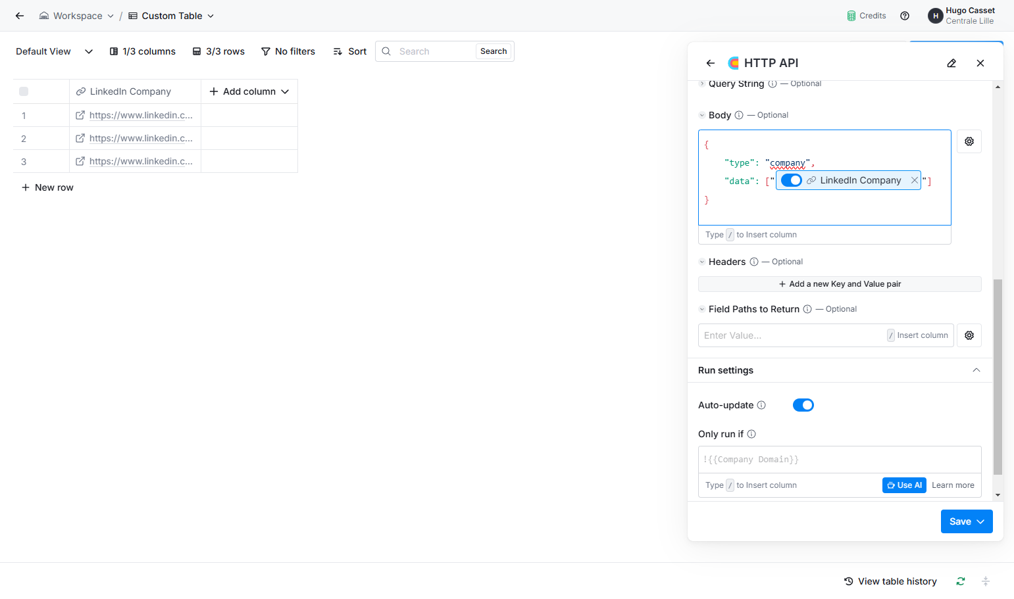Image resolution: width=1014 pixels, height=599 pixels.
Task: Click the Use AI button
Action: (904, 485)
